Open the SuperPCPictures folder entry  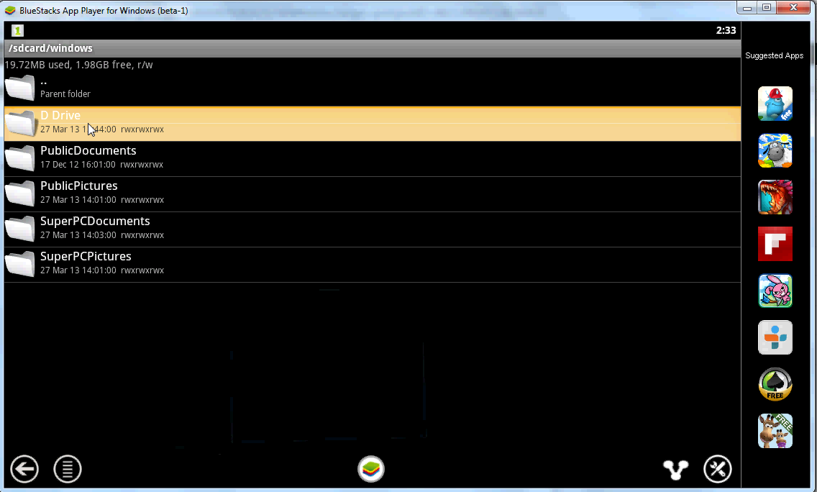click(x=373, y=265)
